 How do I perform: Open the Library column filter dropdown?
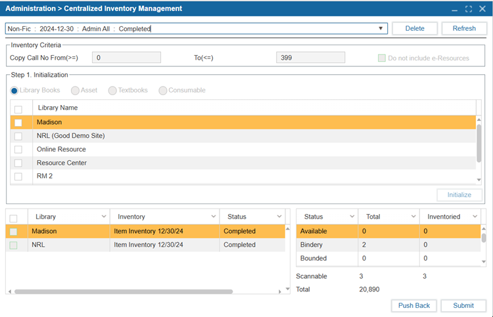coord(104,217)
